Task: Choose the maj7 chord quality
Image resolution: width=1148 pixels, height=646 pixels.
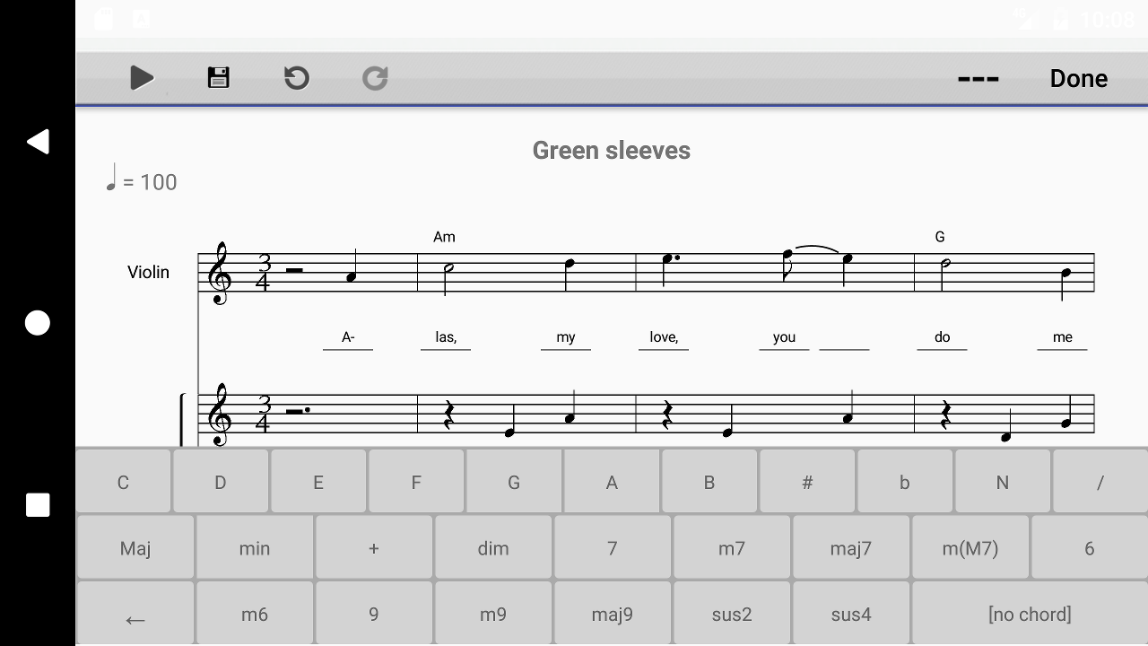Action: (x=850, y=547)
